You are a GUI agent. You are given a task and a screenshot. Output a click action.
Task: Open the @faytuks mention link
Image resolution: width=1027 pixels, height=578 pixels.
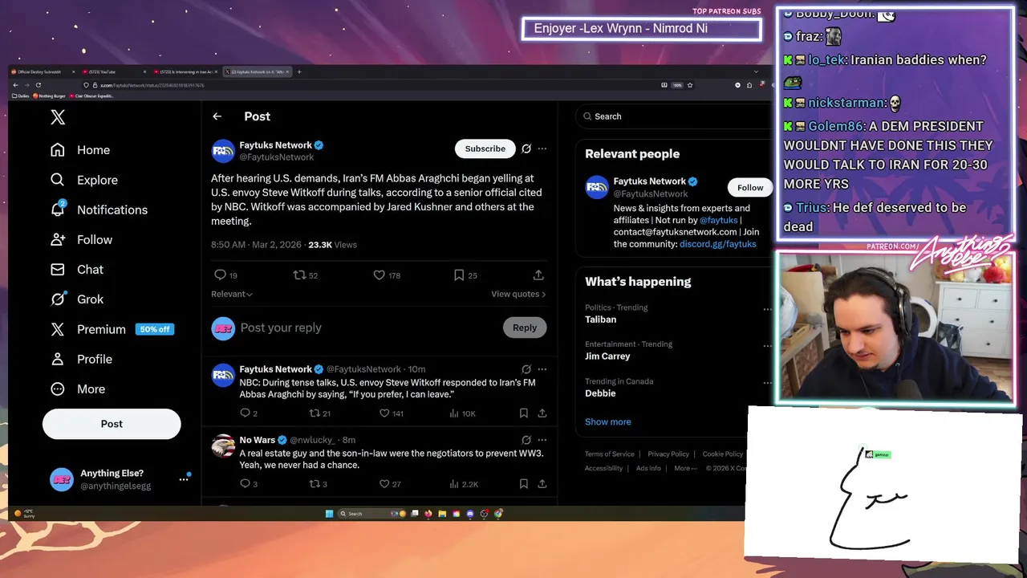coord(718,220)
